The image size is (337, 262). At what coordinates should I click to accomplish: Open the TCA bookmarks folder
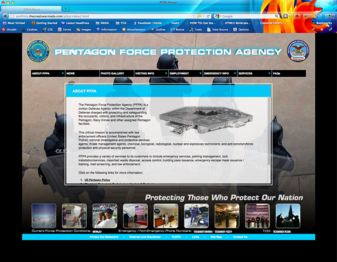pos(122,23)
